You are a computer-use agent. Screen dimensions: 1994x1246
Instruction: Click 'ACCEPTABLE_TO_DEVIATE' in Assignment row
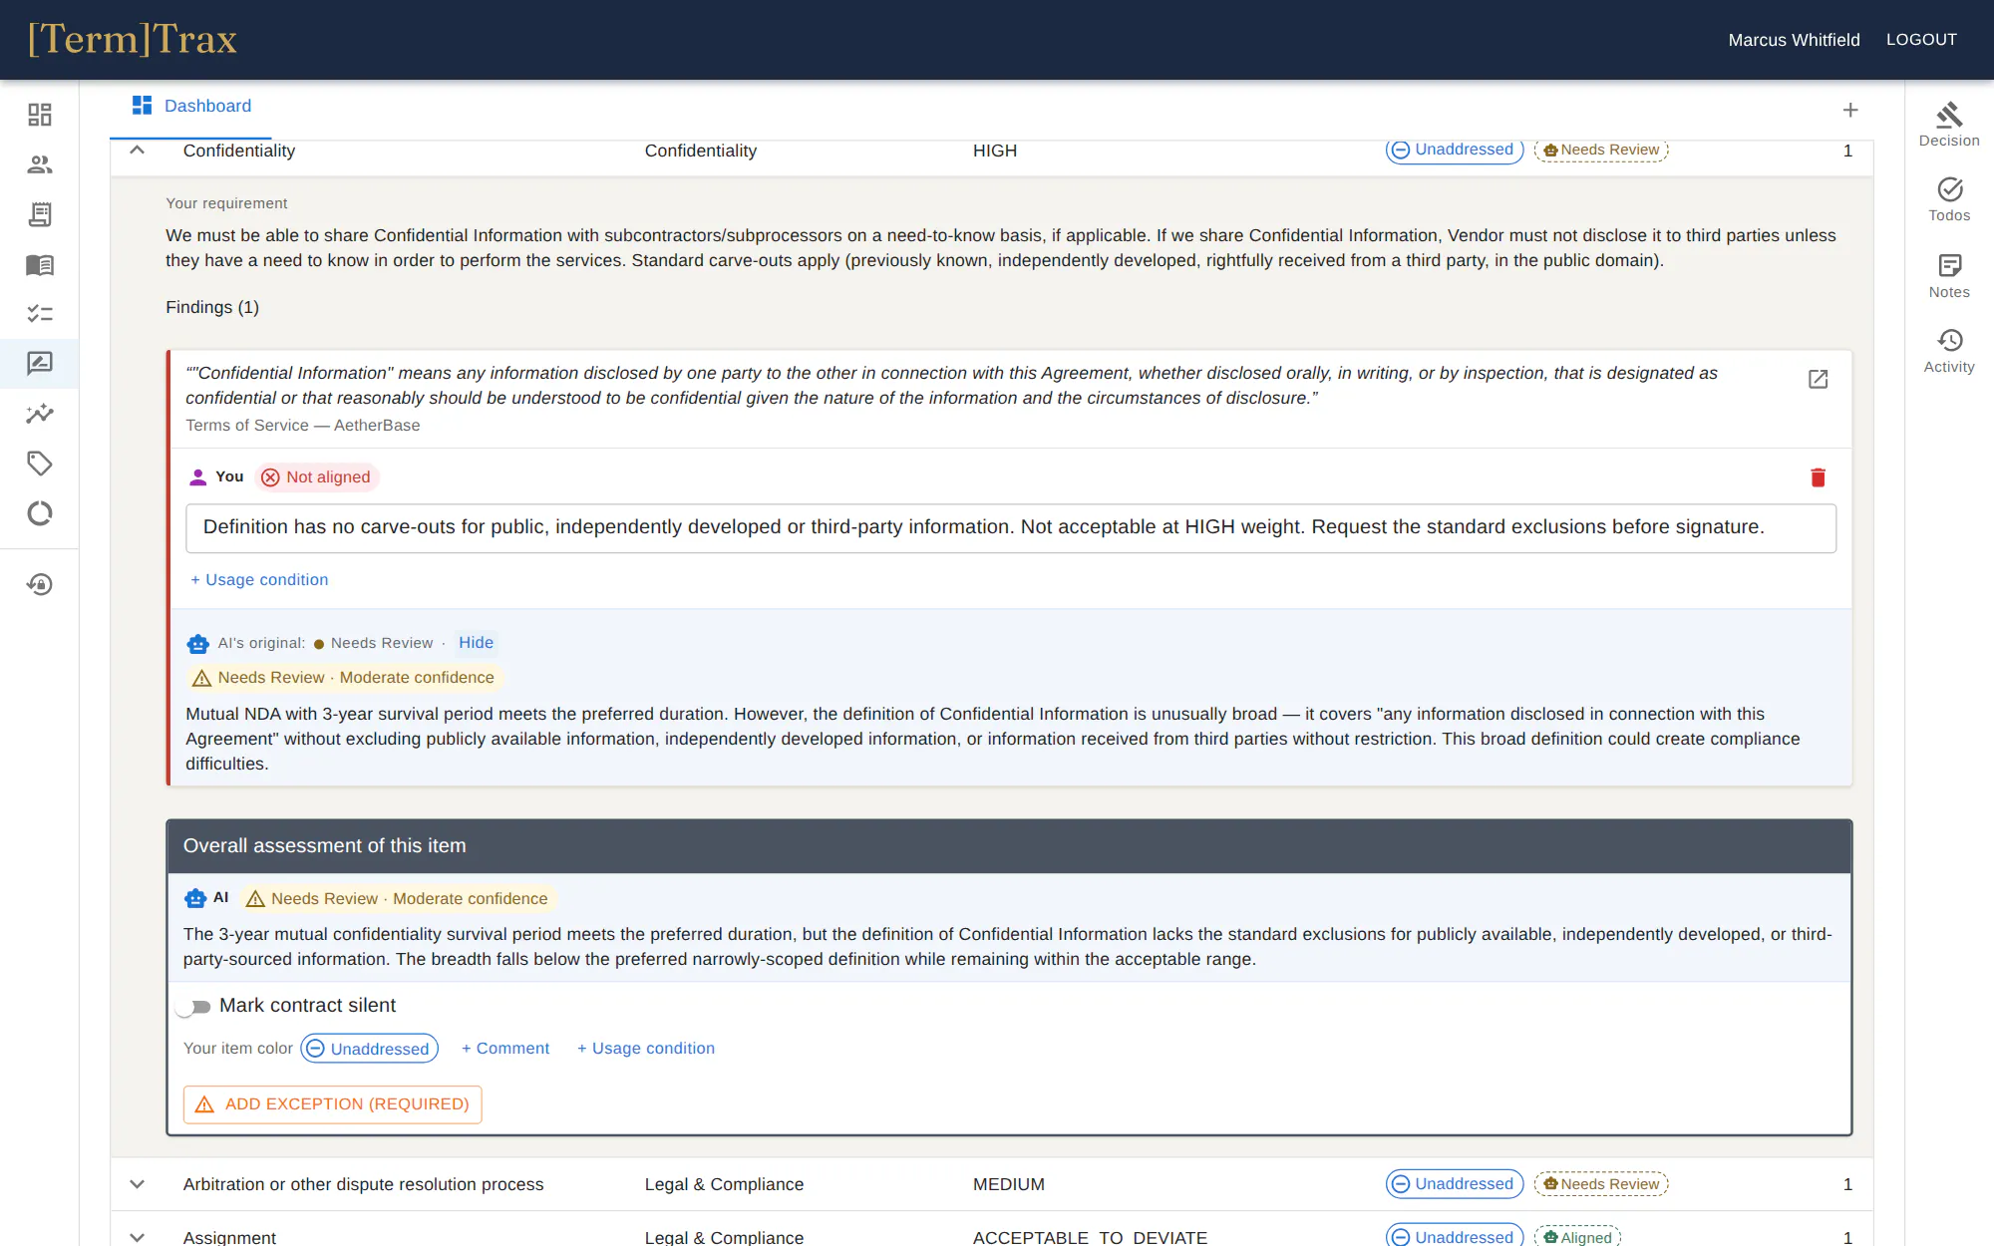tap(1091, 1237)
